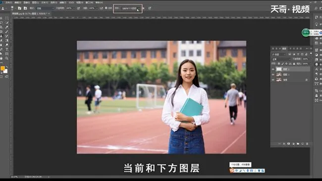Select the Eyedropper tool
Image resolution: width=322 pixels, height=181 pixels.
coord(7,27)
